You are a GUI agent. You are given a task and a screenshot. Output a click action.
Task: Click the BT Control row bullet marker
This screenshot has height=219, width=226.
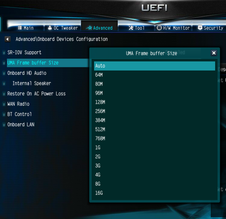point(4,114)
